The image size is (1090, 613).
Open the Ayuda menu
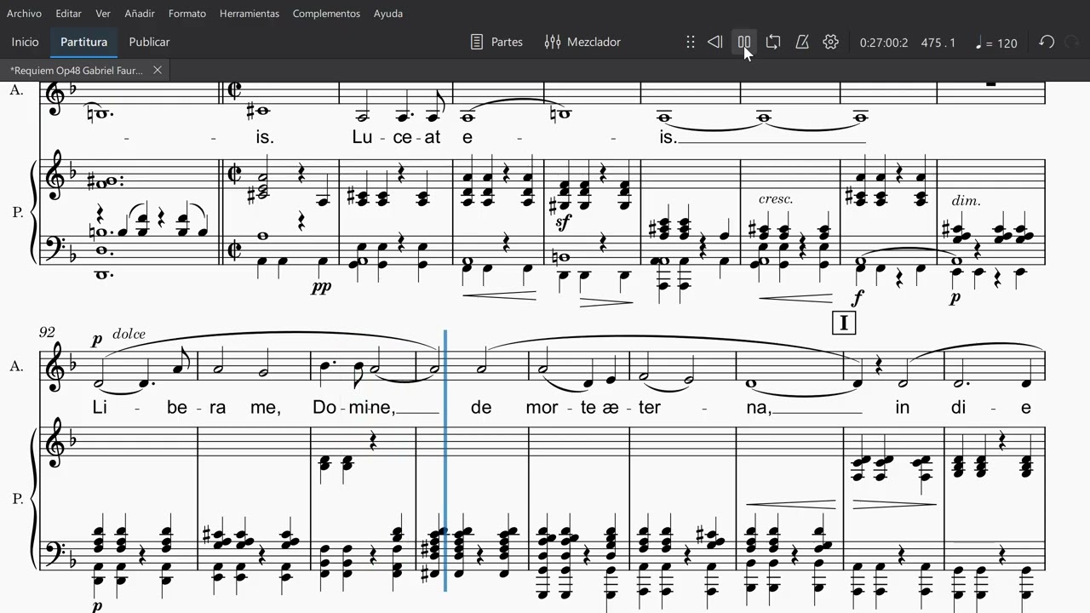click(388, 14)
